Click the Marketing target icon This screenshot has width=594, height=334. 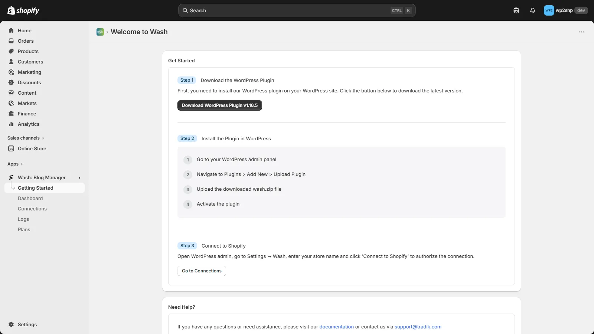(11, 72)
